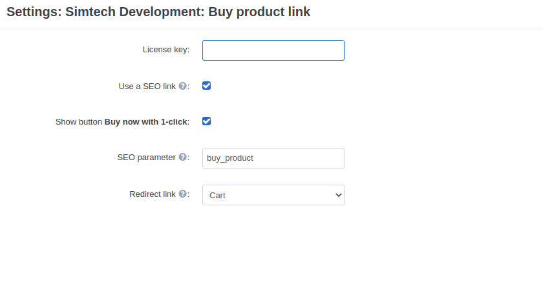Click the SEO parameter label
Image resolution: width=543 pixels, height=297 pixels.
pyautogui.click(x=147, y=158)
